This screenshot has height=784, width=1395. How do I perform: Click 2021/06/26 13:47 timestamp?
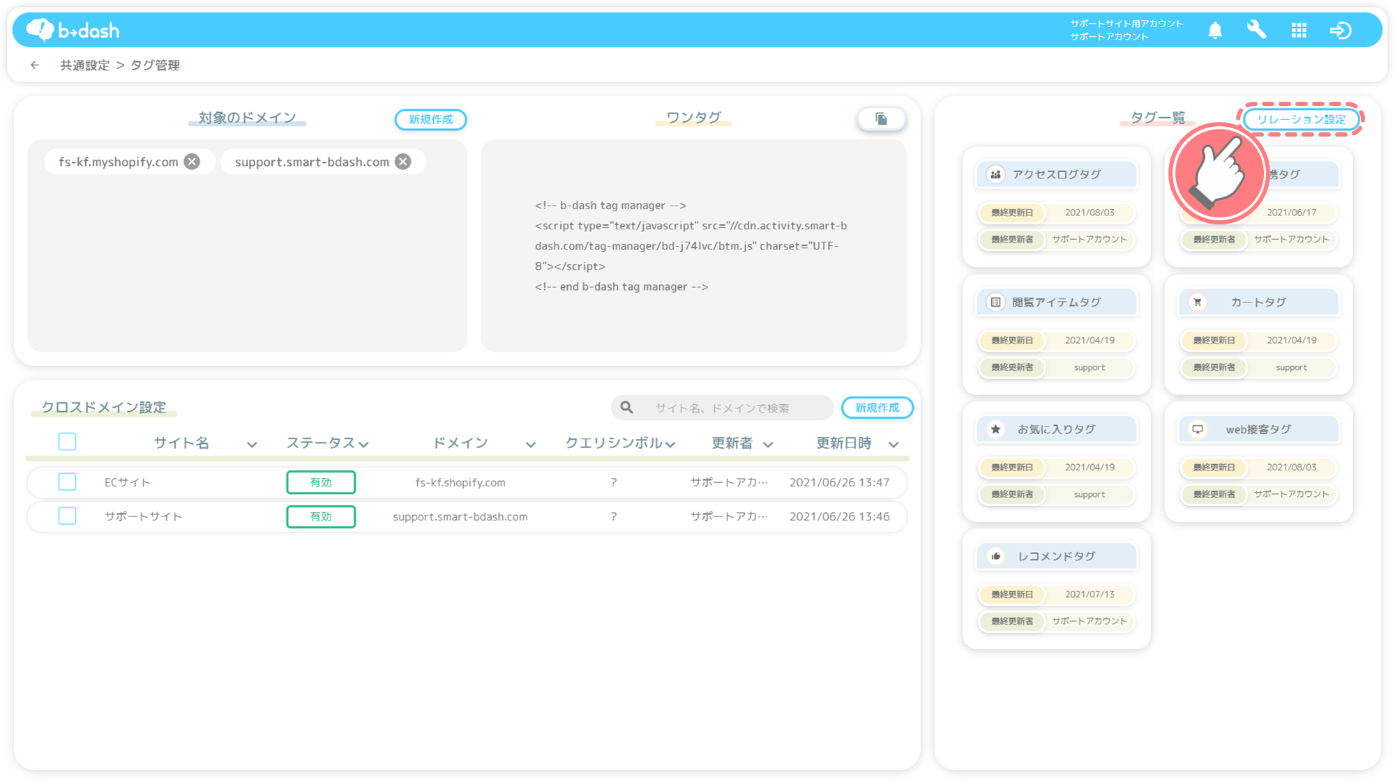point(839,482)
